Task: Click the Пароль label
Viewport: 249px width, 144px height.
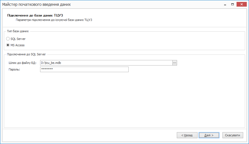Action: click(x=14, y=69)
